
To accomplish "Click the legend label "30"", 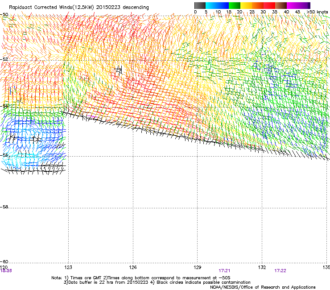I will (263, 12).
